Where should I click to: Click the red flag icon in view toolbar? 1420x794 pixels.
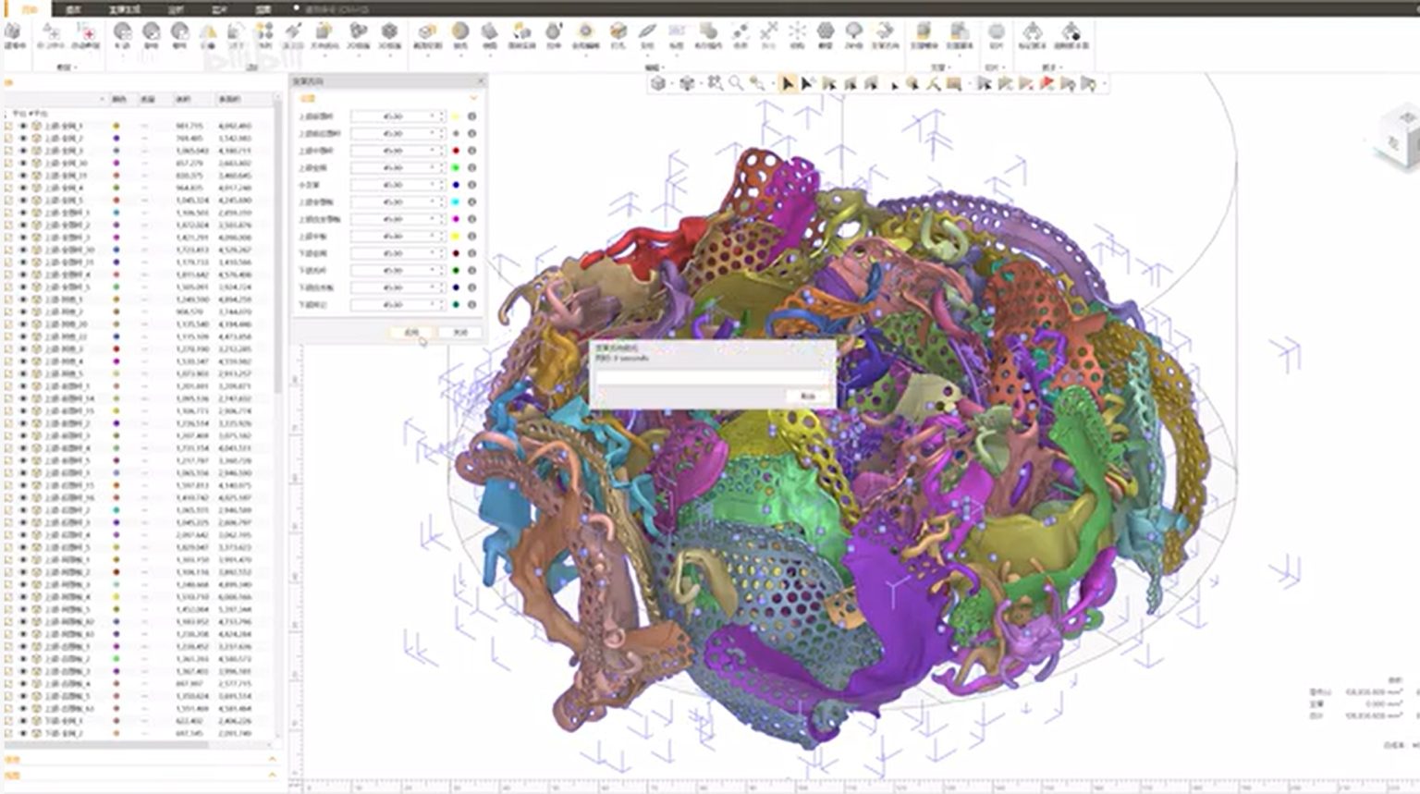pyautogui.click(x=1047, y=83)
